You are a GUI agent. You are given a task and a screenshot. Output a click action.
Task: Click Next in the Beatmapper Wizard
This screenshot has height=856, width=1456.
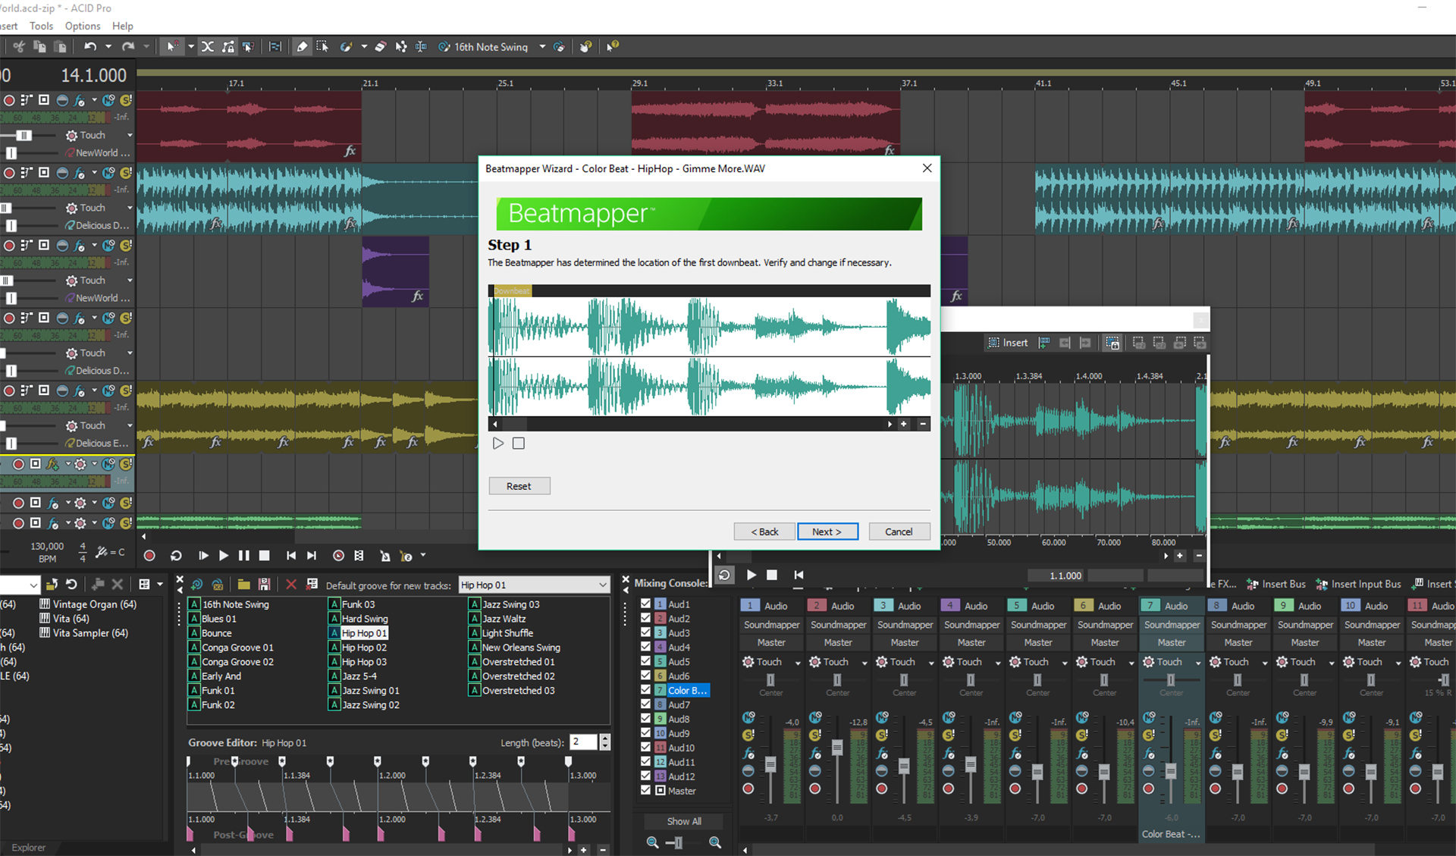[x=827, y=531]
